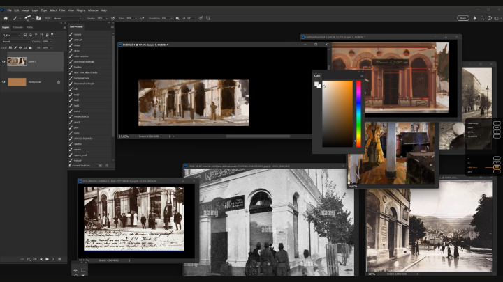Toggle filter for type layers icon
Viewport: 503px width, 282px height.
point(36,35)
